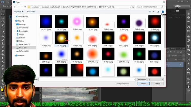Open the Music folder
The width and height of the screenshot is (191, 107).
(21, 34)
